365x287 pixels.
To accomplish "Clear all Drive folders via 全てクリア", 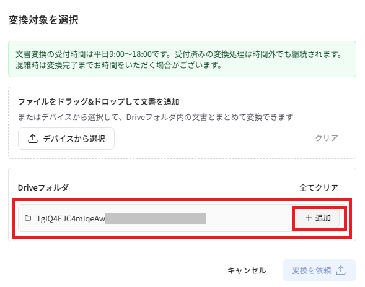I will coord(319,187).
